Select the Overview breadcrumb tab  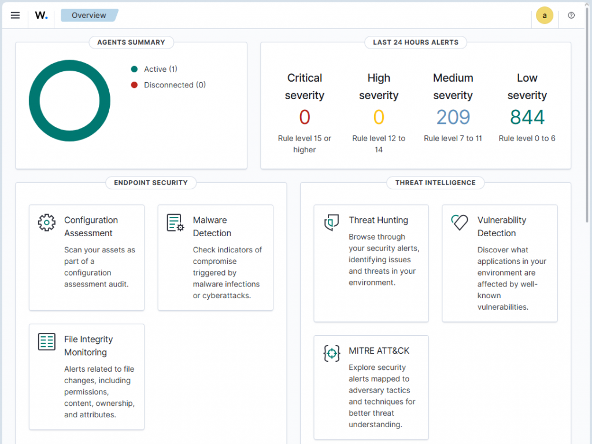tap(90, 16)
